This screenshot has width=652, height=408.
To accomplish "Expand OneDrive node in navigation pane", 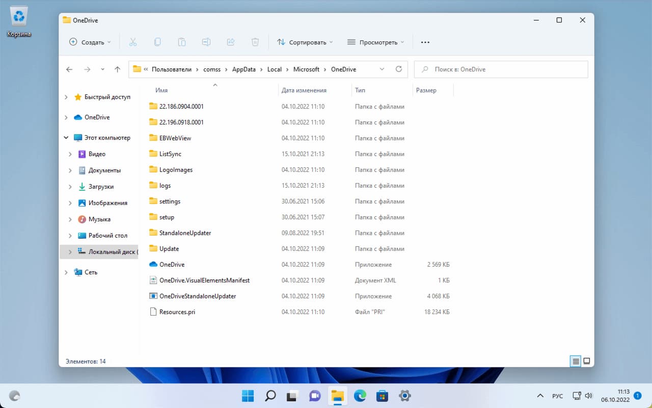I will coord(66,117).
